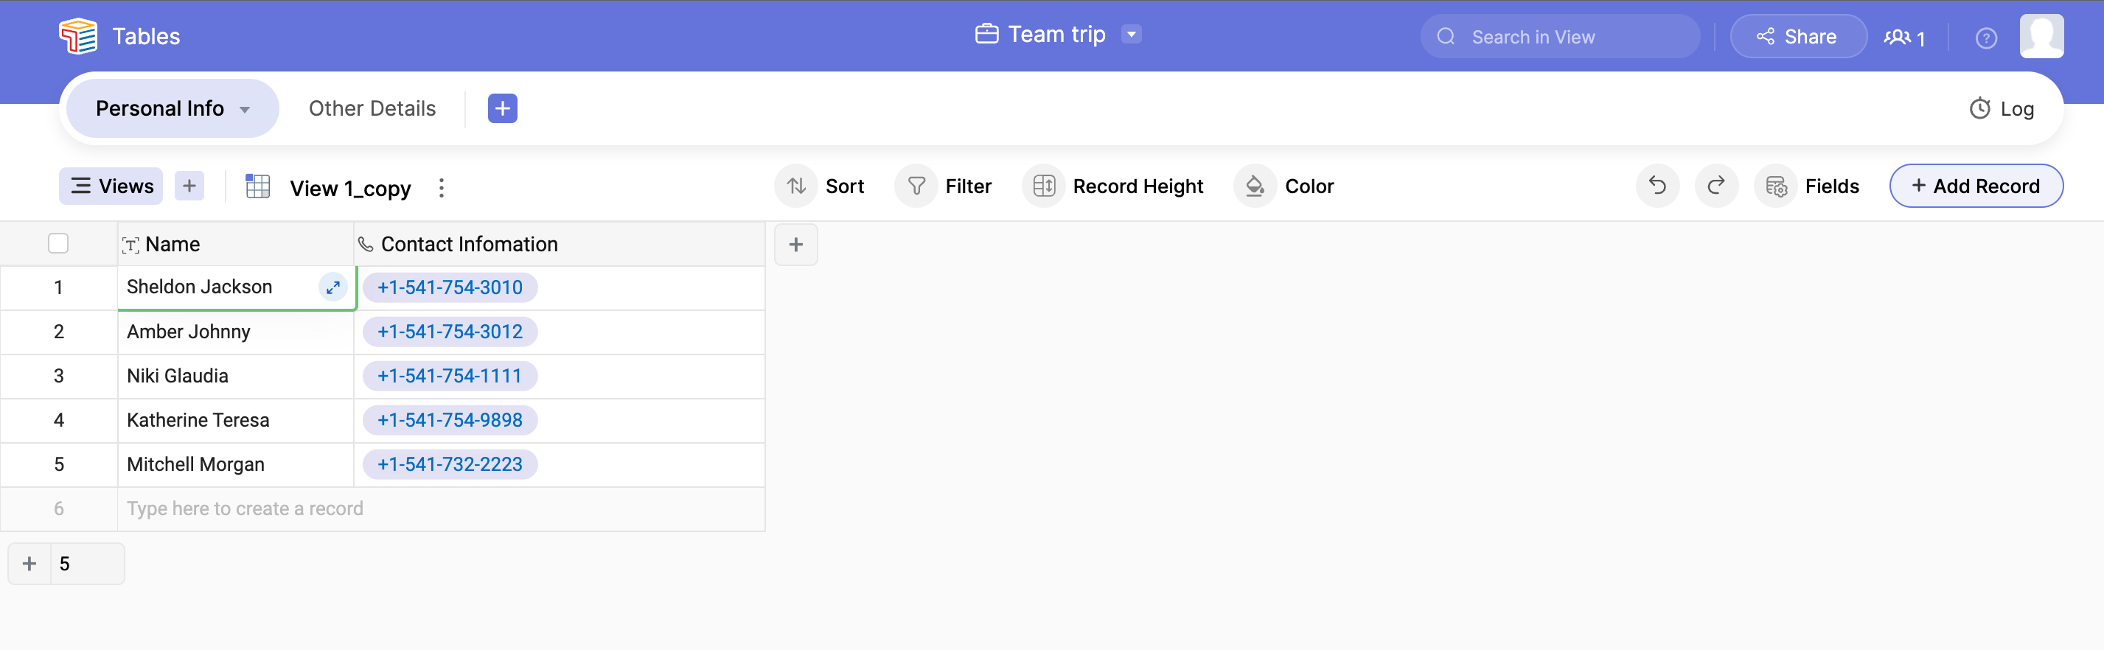Click the undo arrow icon
This screenshot has height=650, width=2104.
click(1657, 186)
